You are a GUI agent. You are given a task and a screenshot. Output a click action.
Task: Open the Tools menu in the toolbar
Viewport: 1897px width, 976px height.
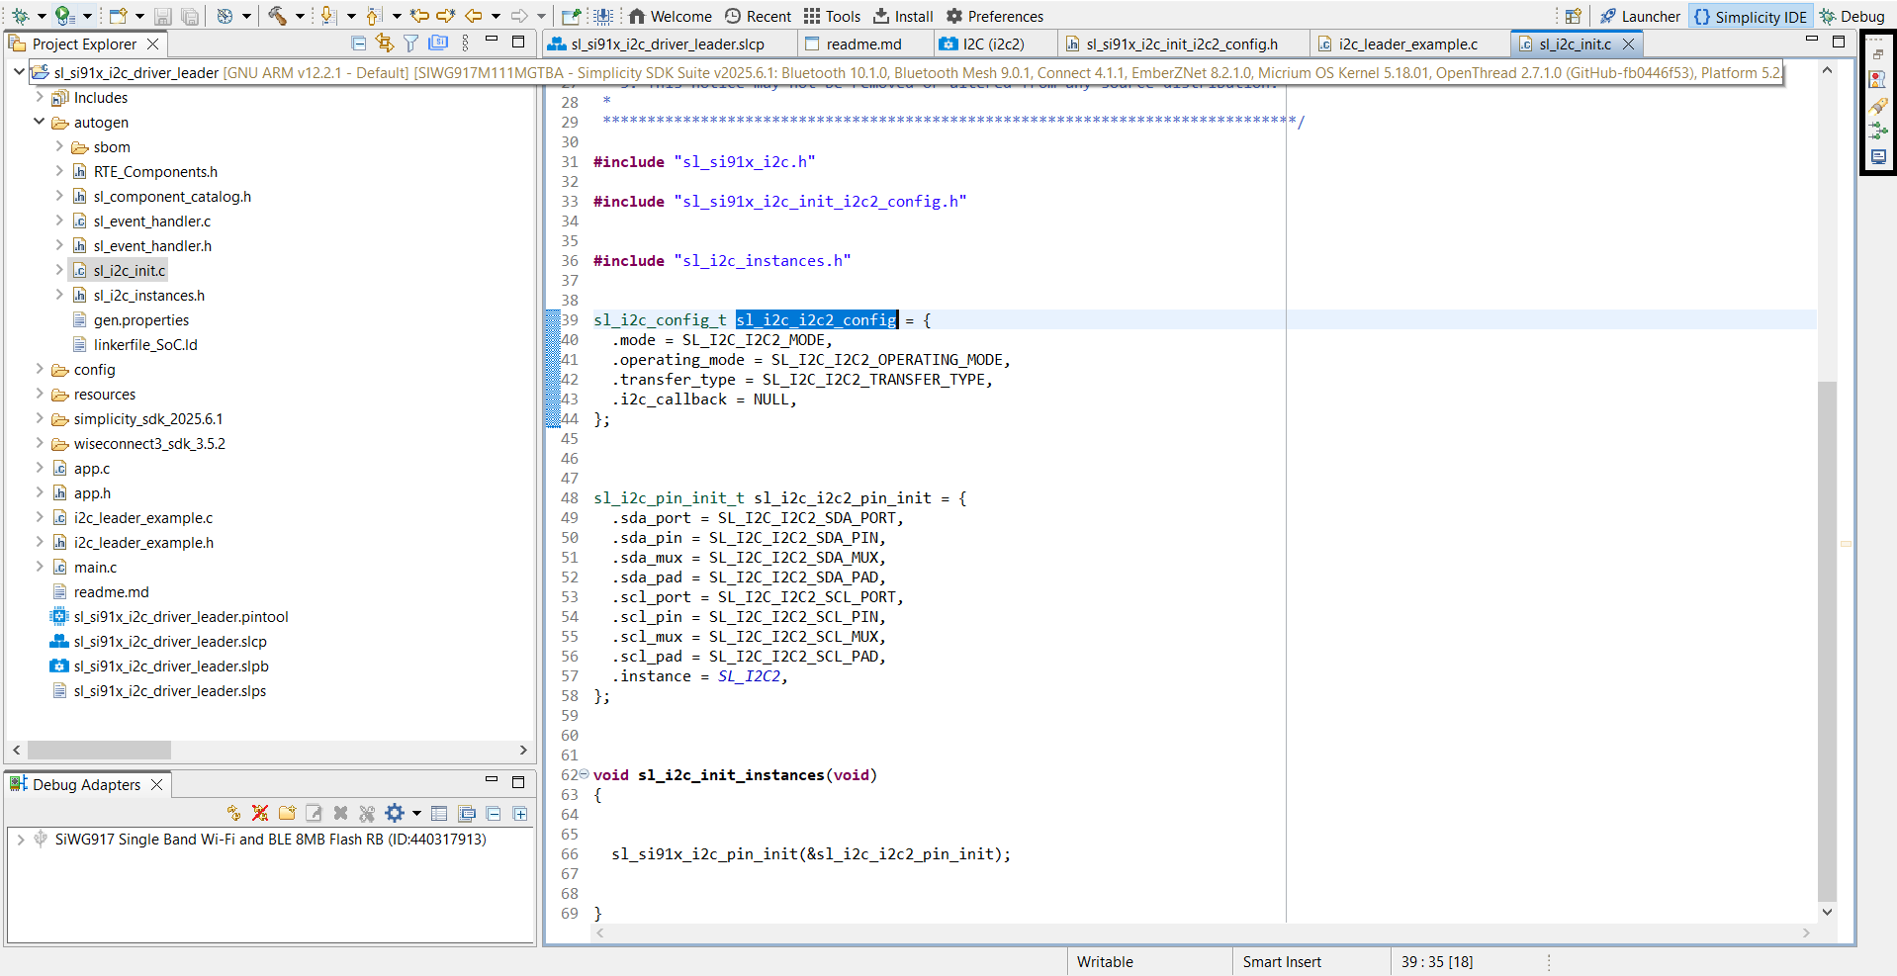[833, 16]
